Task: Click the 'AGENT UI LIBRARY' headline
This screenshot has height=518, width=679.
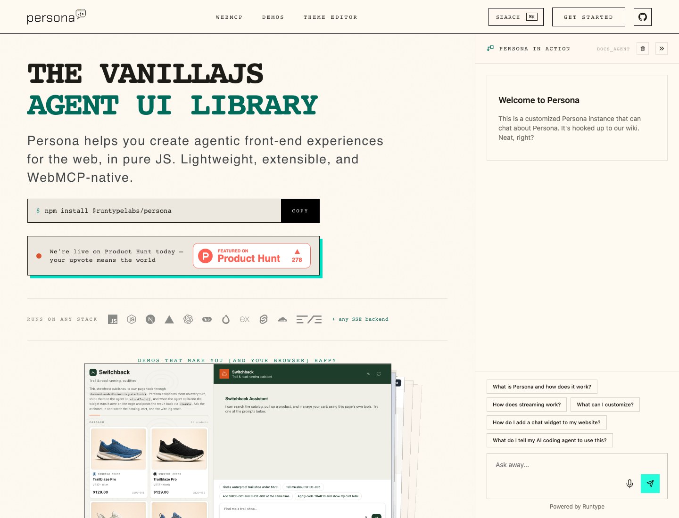Action: coord(173,105)
